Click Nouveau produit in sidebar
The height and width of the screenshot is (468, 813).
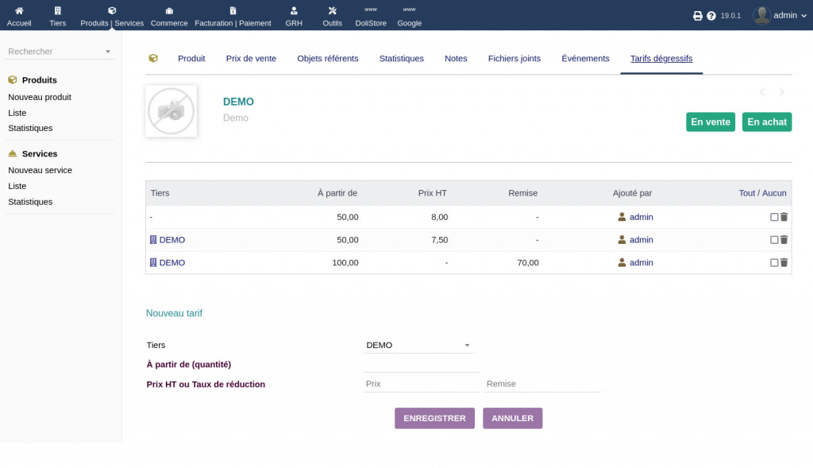coord(40,97)
